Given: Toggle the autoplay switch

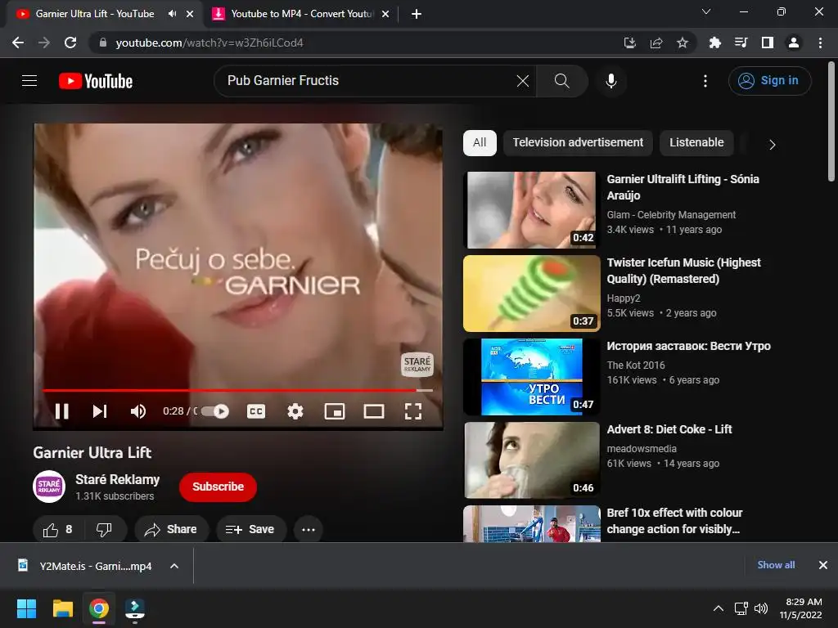Looking at the screenshot, I should 215,410.
